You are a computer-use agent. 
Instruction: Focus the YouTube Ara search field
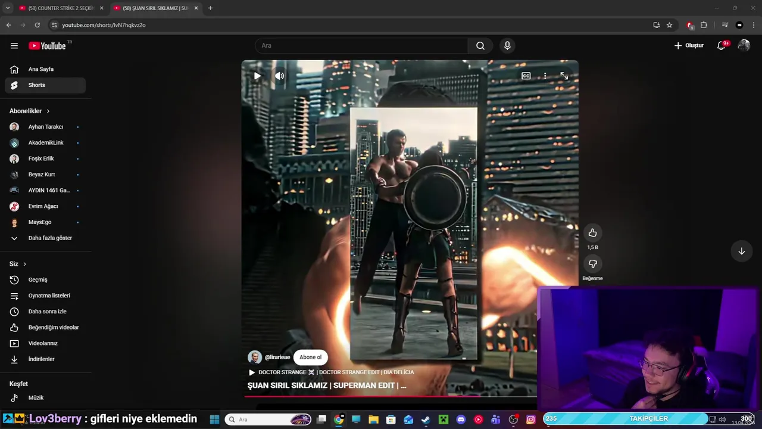(361, 46)
